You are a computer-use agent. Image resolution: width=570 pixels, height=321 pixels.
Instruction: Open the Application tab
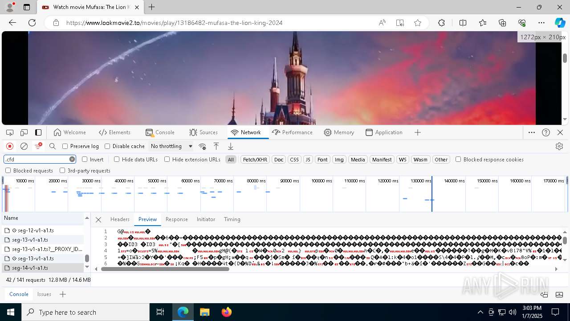click(384, 132)
